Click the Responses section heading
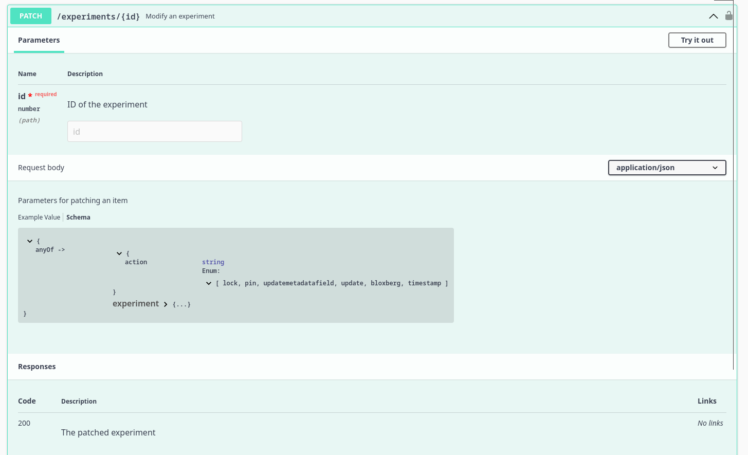 coord(37,366)
